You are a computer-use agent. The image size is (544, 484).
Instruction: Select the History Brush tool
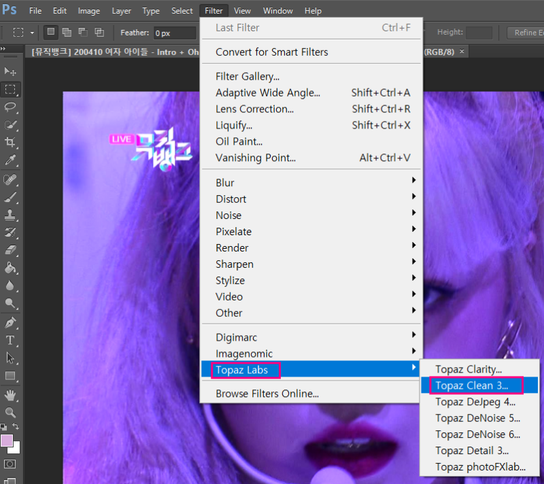point(10,232)
